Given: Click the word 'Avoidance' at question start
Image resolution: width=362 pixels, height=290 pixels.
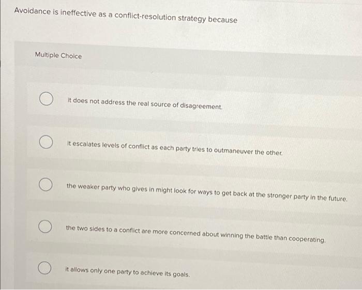Looking at the screenshot, I should [x=33, y=11].
